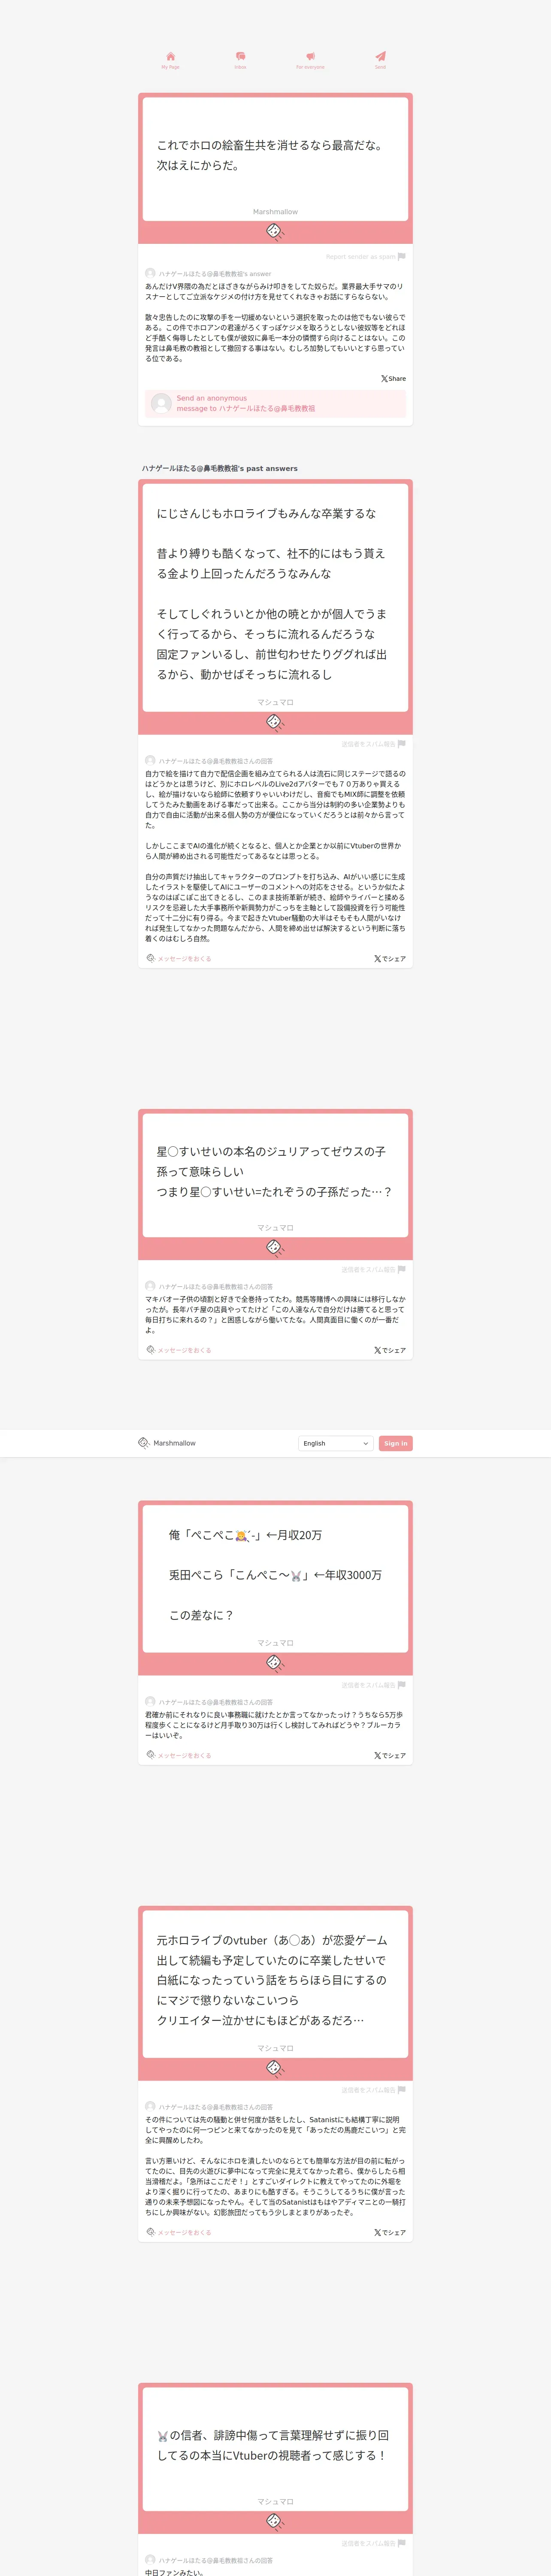Click the answerer name under the 恋愛ゲーム card
Image resolution: width=551 pixels, height=2576 pixels.
(215, 2107)
